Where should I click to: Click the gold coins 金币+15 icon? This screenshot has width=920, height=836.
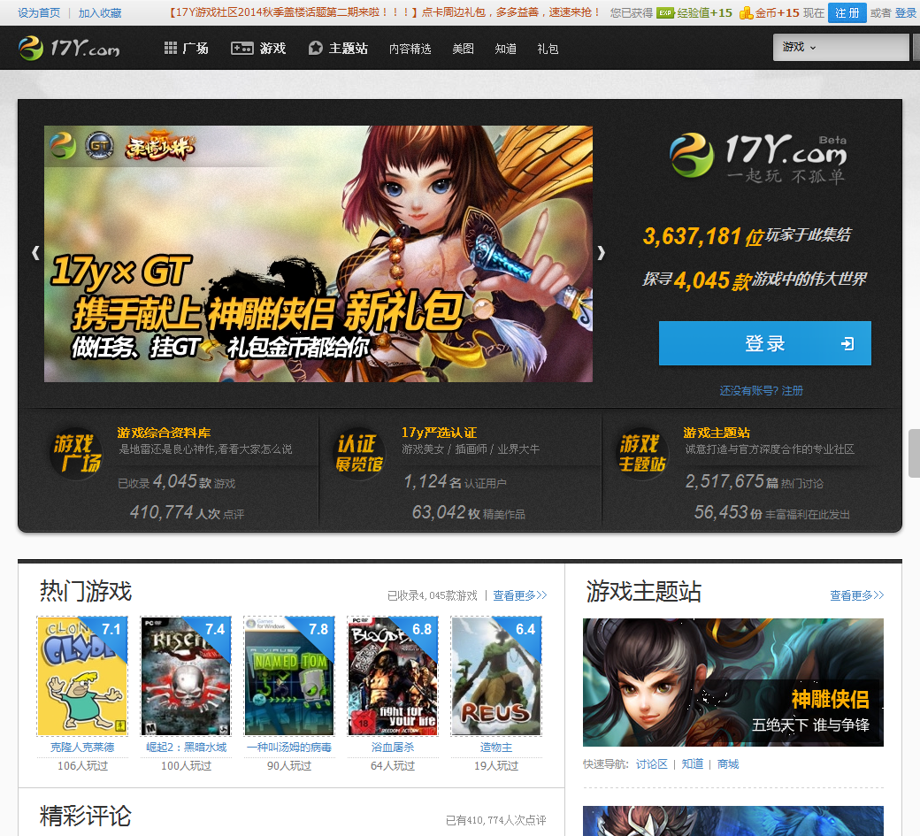[x=746, y=13]
